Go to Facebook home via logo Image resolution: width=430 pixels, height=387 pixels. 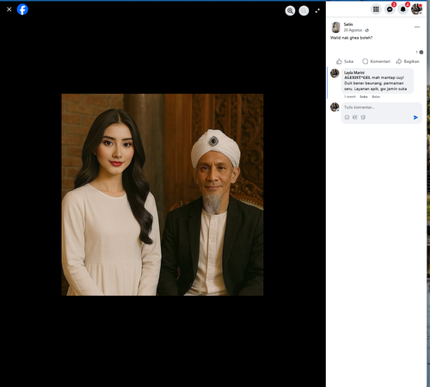22,9
